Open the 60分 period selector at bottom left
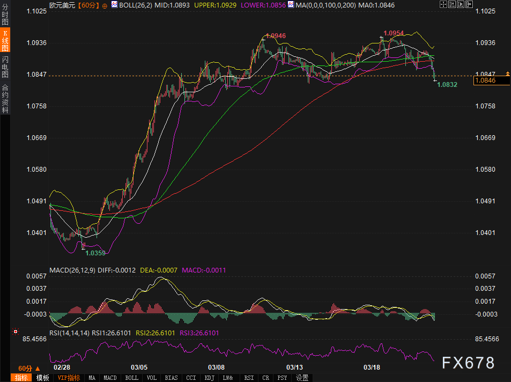Viewport: 511px width, 382px height. [28, 368]
